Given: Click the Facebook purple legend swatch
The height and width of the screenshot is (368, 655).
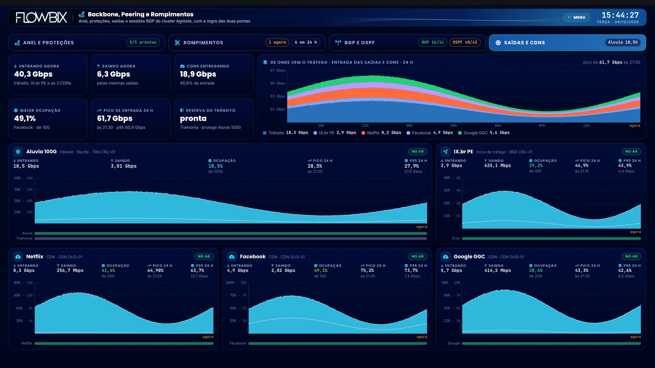Looking at the screenshot, I should pyautogui.click(x=408, y=133).
